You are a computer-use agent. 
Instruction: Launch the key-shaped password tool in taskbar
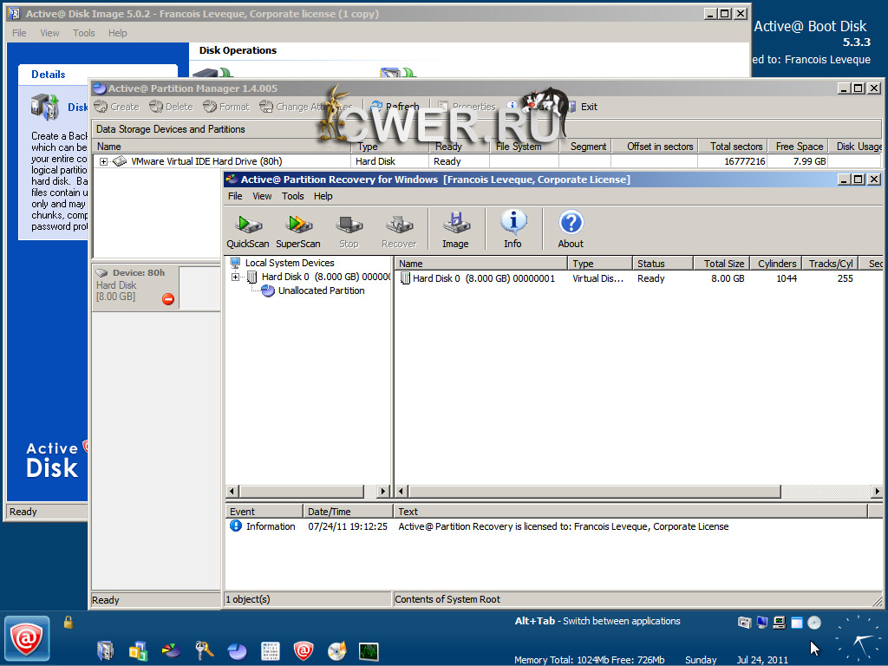coord(204,650)
